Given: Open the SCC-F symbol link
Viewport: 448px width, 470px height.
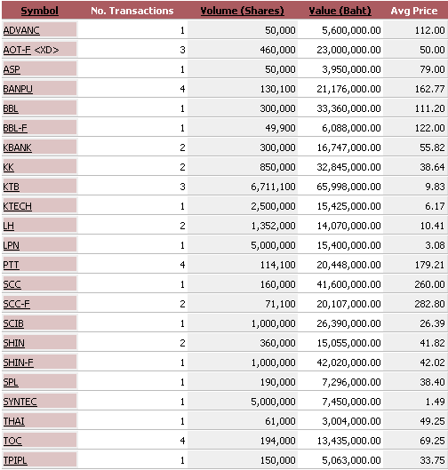Looking at the screenshot, I should click(17, 304).
